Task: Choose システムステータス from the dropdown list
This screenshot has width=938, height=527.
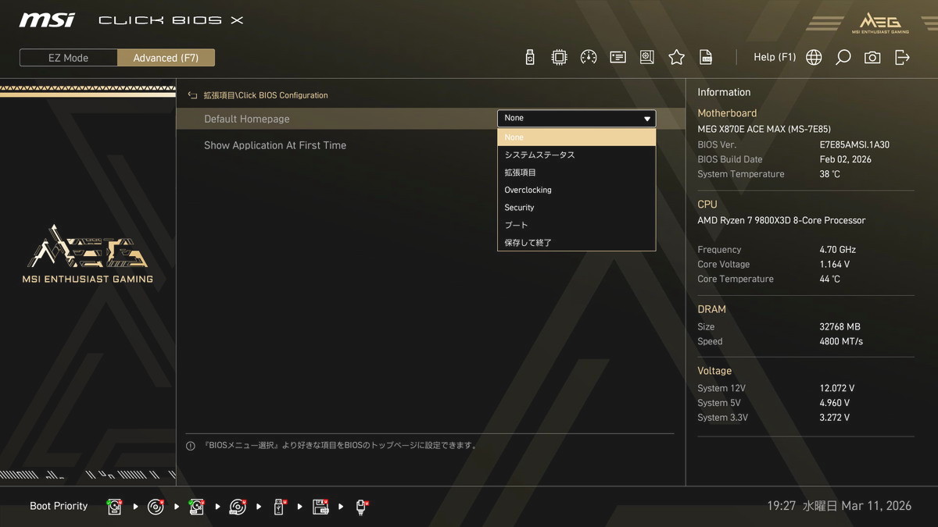Action: 539,155
